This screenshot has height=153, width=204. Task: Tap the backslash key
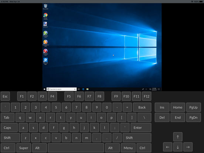[x=144, y=118]
